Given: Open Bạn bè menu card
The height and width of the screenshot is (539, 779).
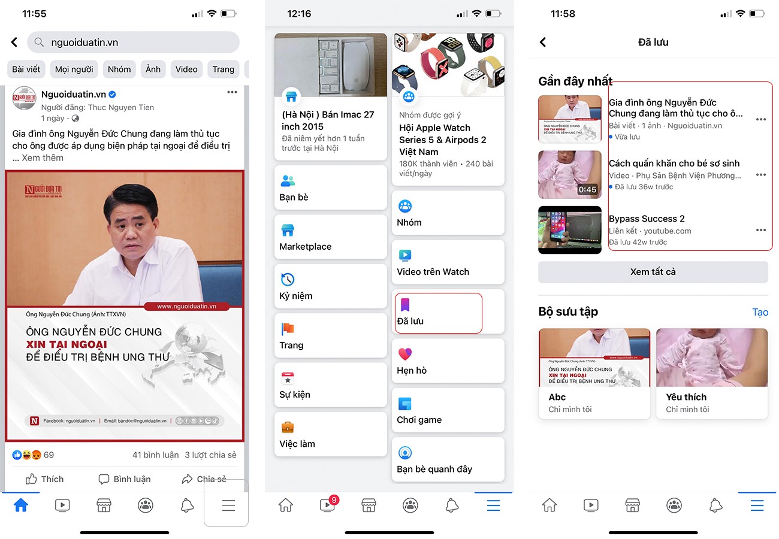Looking at the screenshot, I should pos(331,187).
